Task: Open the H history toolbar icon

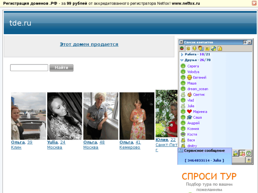Action: (207, 48)
